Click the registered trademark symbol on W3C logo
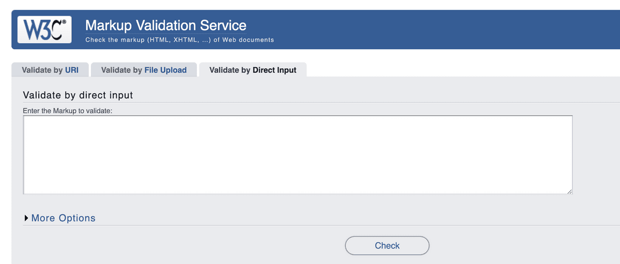This screenshot has height=264, width=620. pyautogui.click(x=64, y=23)
